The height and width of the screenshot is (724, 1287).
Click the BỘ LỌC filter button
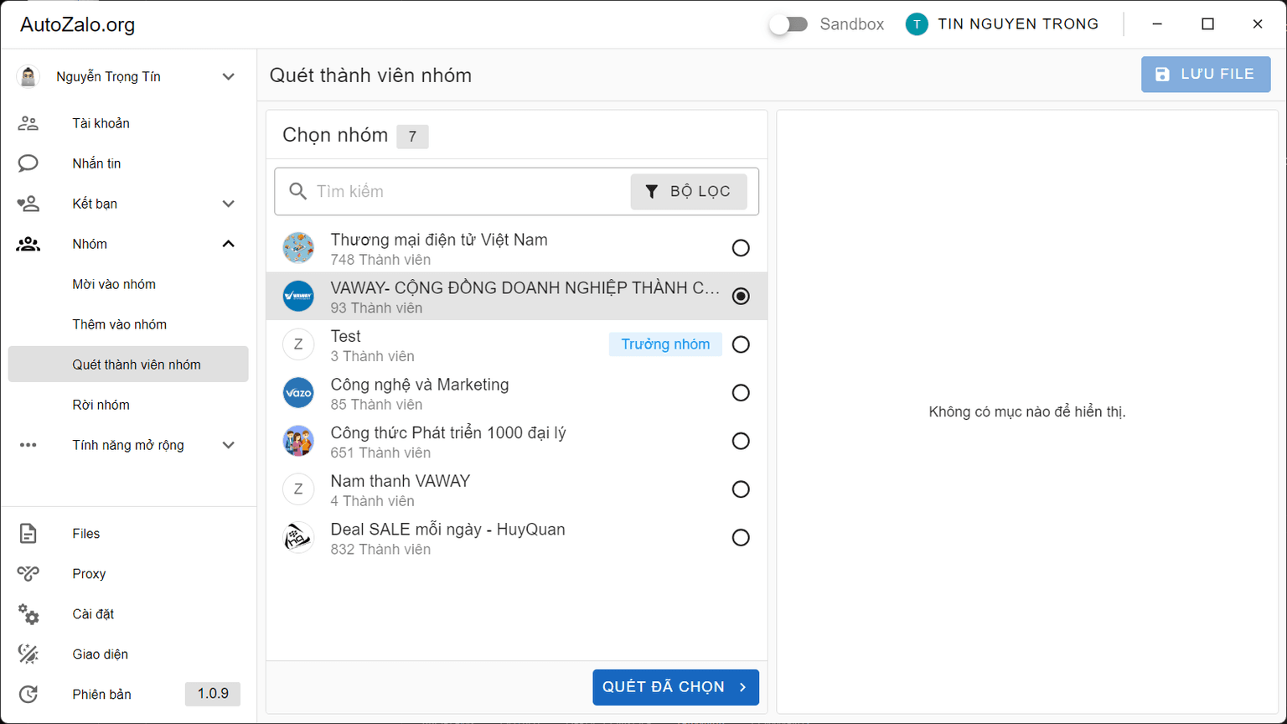[688, 192]
